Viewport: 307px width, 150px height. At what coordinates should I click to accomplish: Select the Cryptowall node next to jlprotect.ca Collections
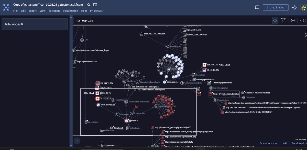click(112, 128)
